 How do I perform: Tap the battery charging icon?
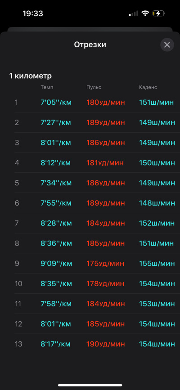(158, 13)
